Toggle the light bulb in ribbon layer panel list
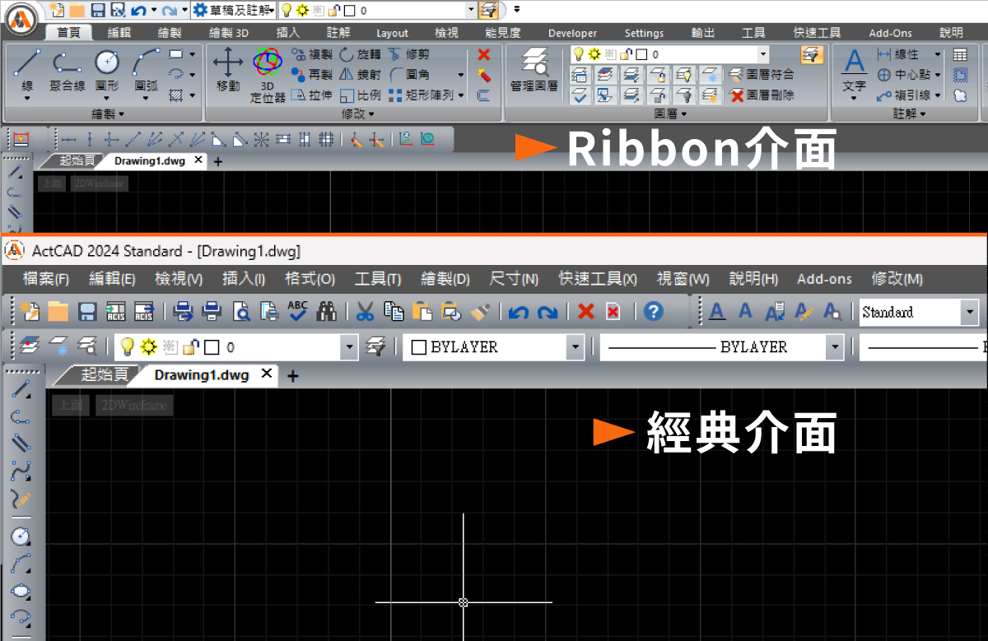 pyautogui.click(x=579, y=54)
